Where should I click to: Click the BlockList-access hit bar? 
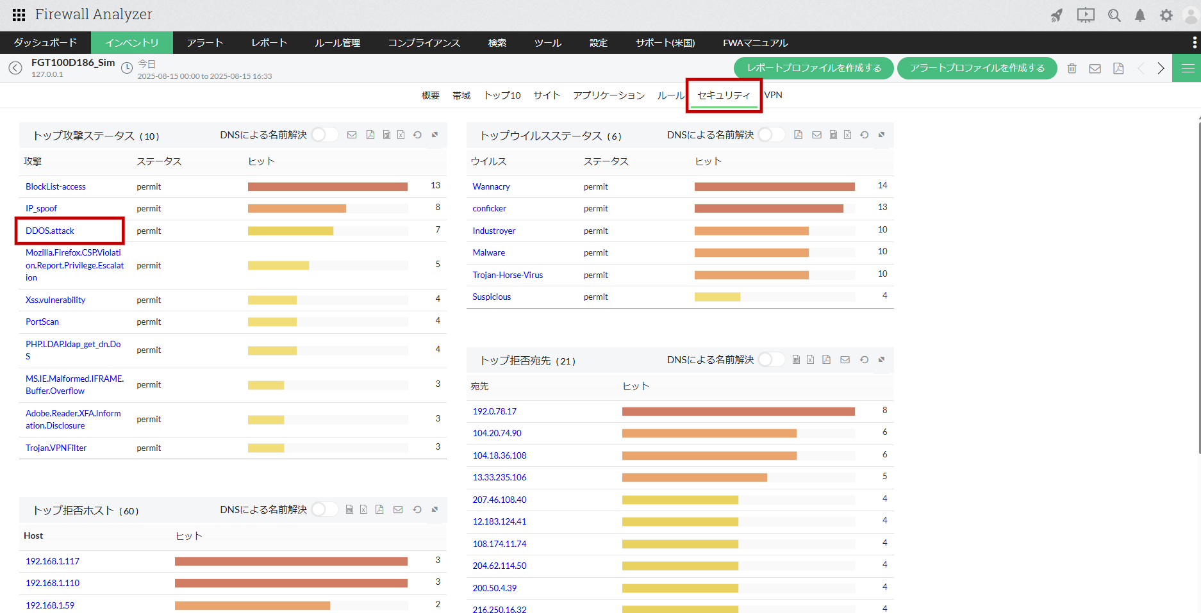327,186
